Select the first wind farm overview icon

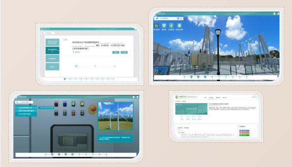157,25
